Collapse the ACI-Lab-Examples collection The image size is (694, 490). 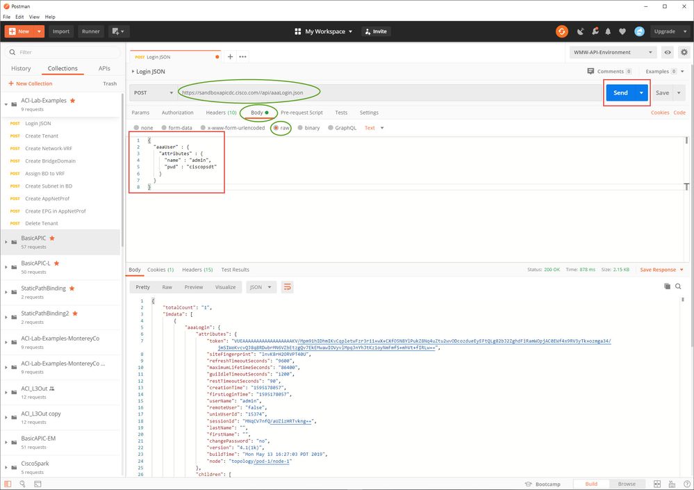(6, 104)
